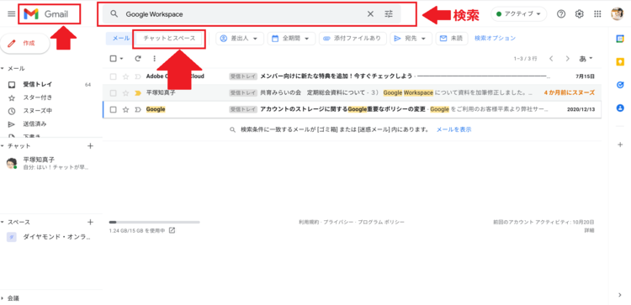This screenshot has height=305, width=631.
Task: Expand the 差出人 filter dropdown
Action: [x=240, y=38]
